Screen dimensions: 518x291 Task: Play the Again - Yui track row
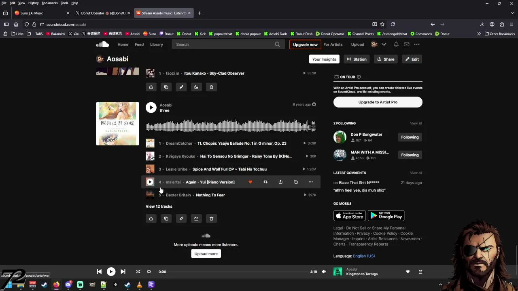(150, 182)
